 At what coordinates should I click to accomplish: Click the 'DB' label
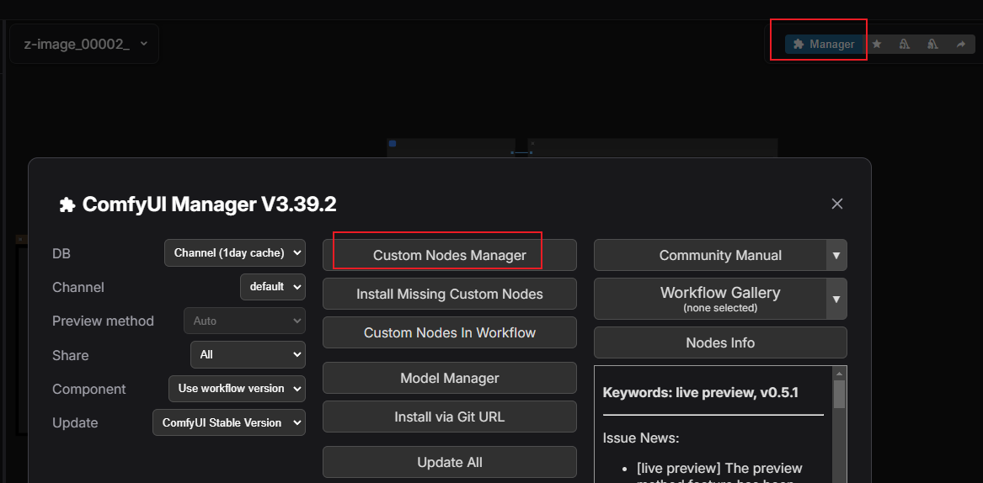coord(62,253)
